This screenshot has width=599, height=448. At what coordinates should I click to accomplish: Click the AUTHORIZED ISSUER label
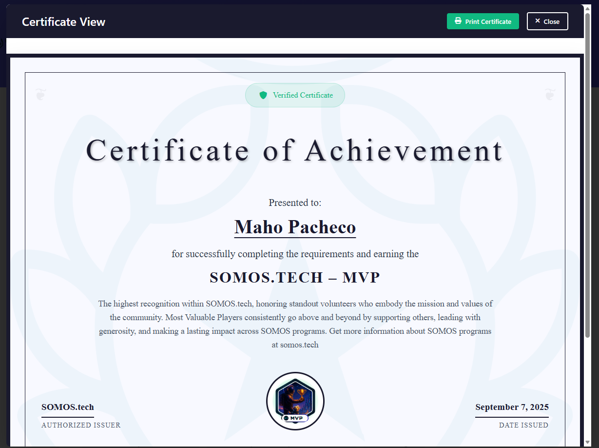pyautogui.click(x=81, y=425)
